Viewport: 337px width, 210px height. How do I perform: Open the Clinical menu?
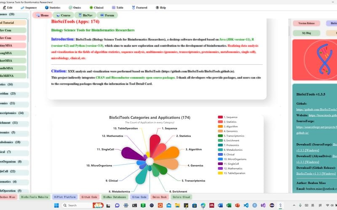click(x=96, y=8)
